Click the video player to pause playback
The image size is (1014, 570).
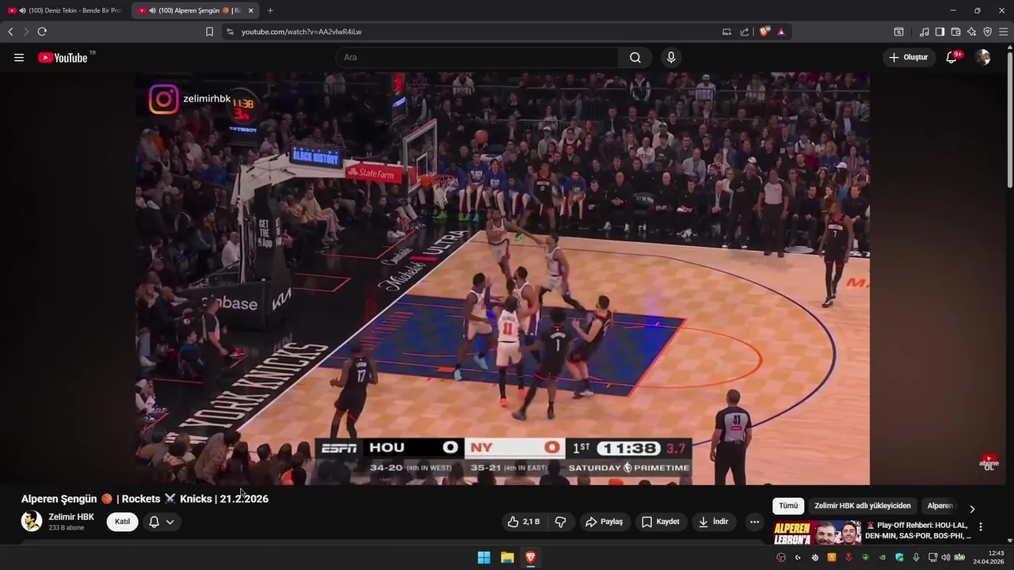point(501,279)
